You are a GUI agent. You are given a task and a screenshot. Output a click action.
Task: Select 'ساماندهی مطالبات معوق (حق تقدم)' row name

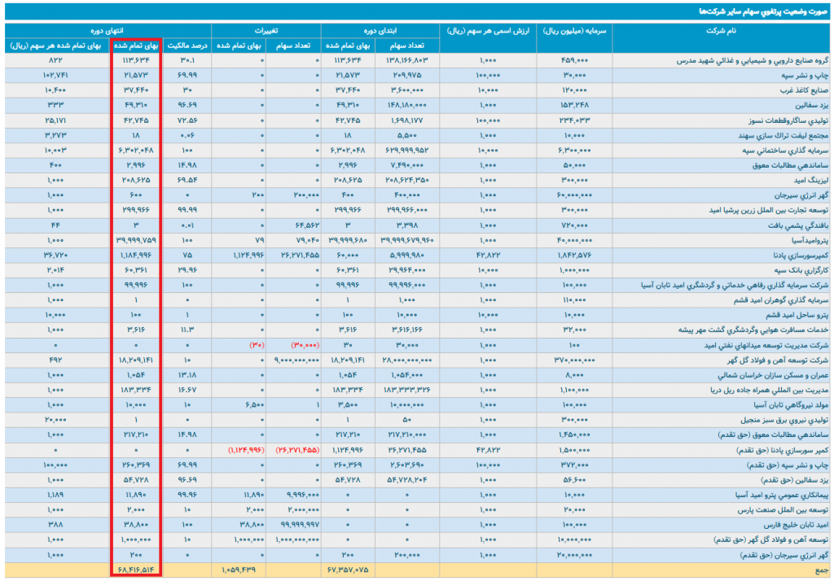pyautogui.click(x=774, y=435)
